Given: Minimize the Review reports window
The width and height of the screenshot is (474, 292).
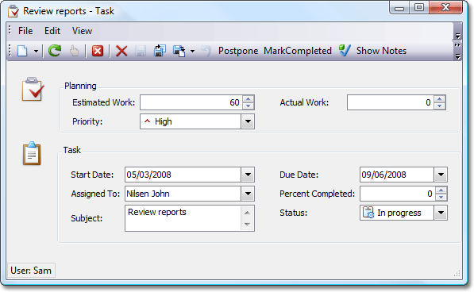Looking at the screenshot, I should [x=399, y=8].
